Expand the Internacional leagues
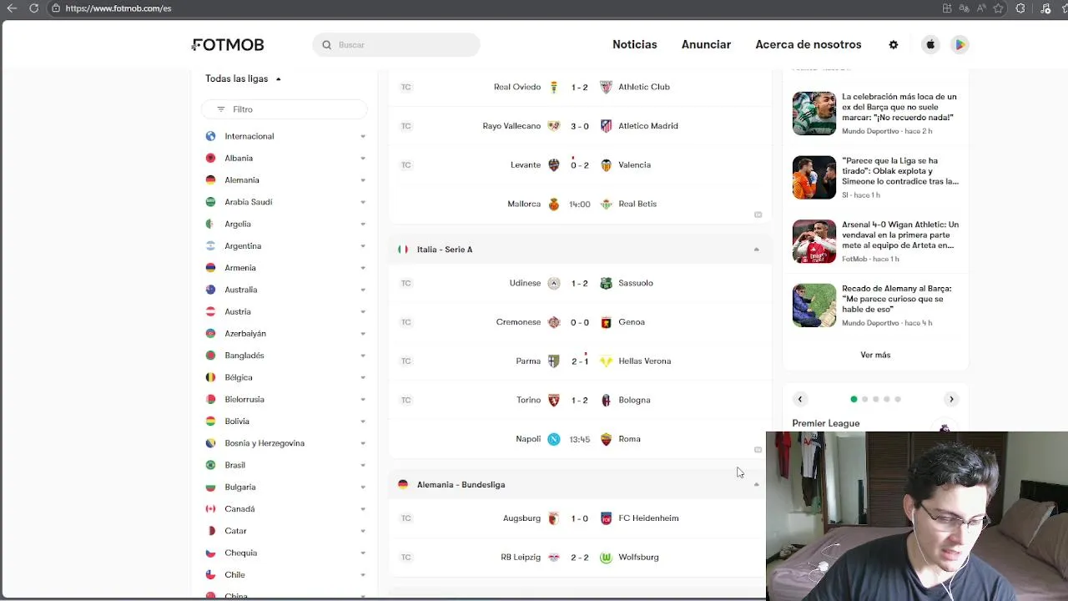Screen dimensions: 1068x601 (363, 136)
